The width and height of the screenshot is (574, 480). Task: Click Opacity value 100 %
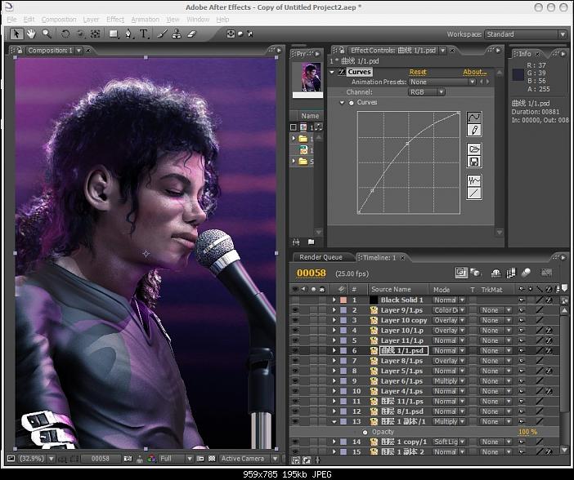[x=527, y=432]
